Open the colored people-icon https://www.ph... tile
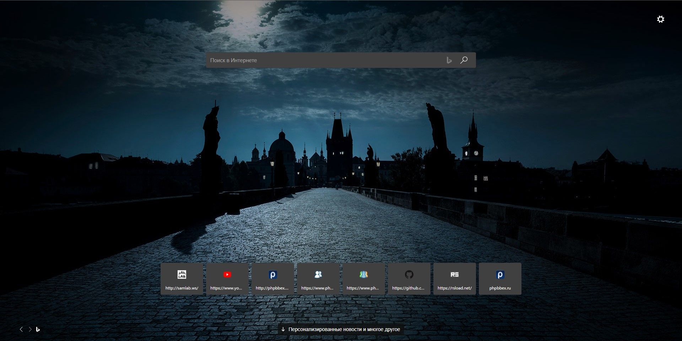682x341 pixels. coord(364,279)
